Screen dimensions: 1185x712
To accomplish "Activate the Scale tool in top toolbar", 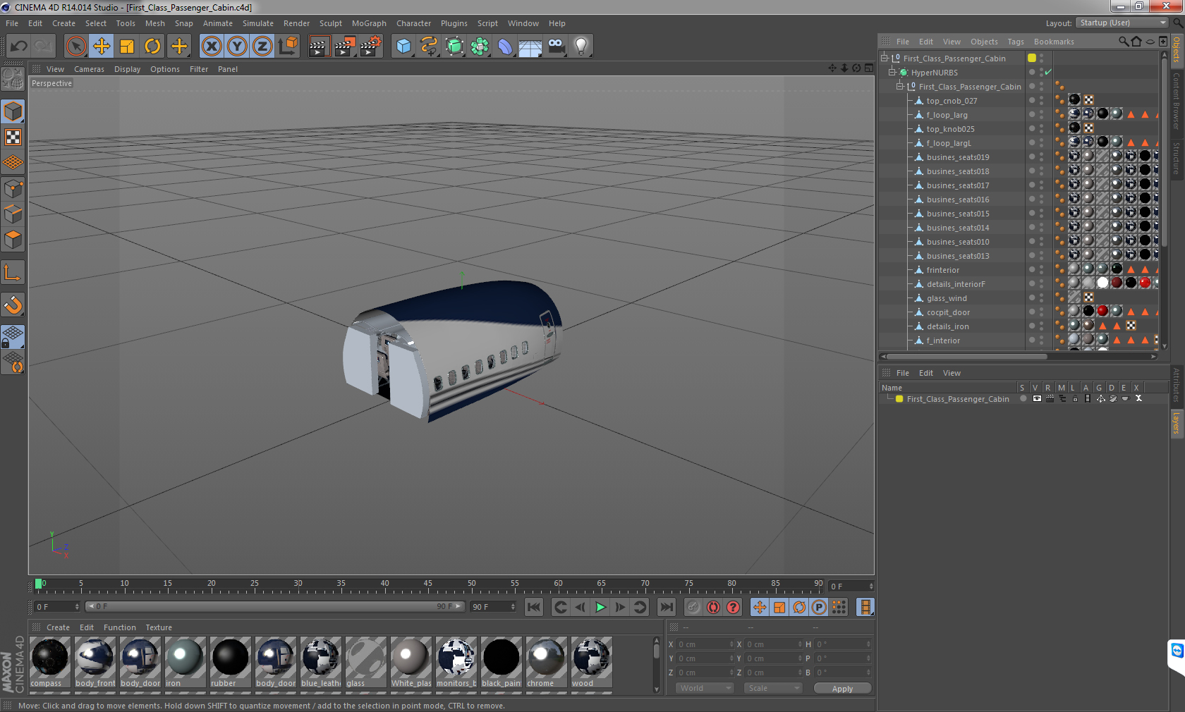I will pyautogui.click(x=127, y=47).
